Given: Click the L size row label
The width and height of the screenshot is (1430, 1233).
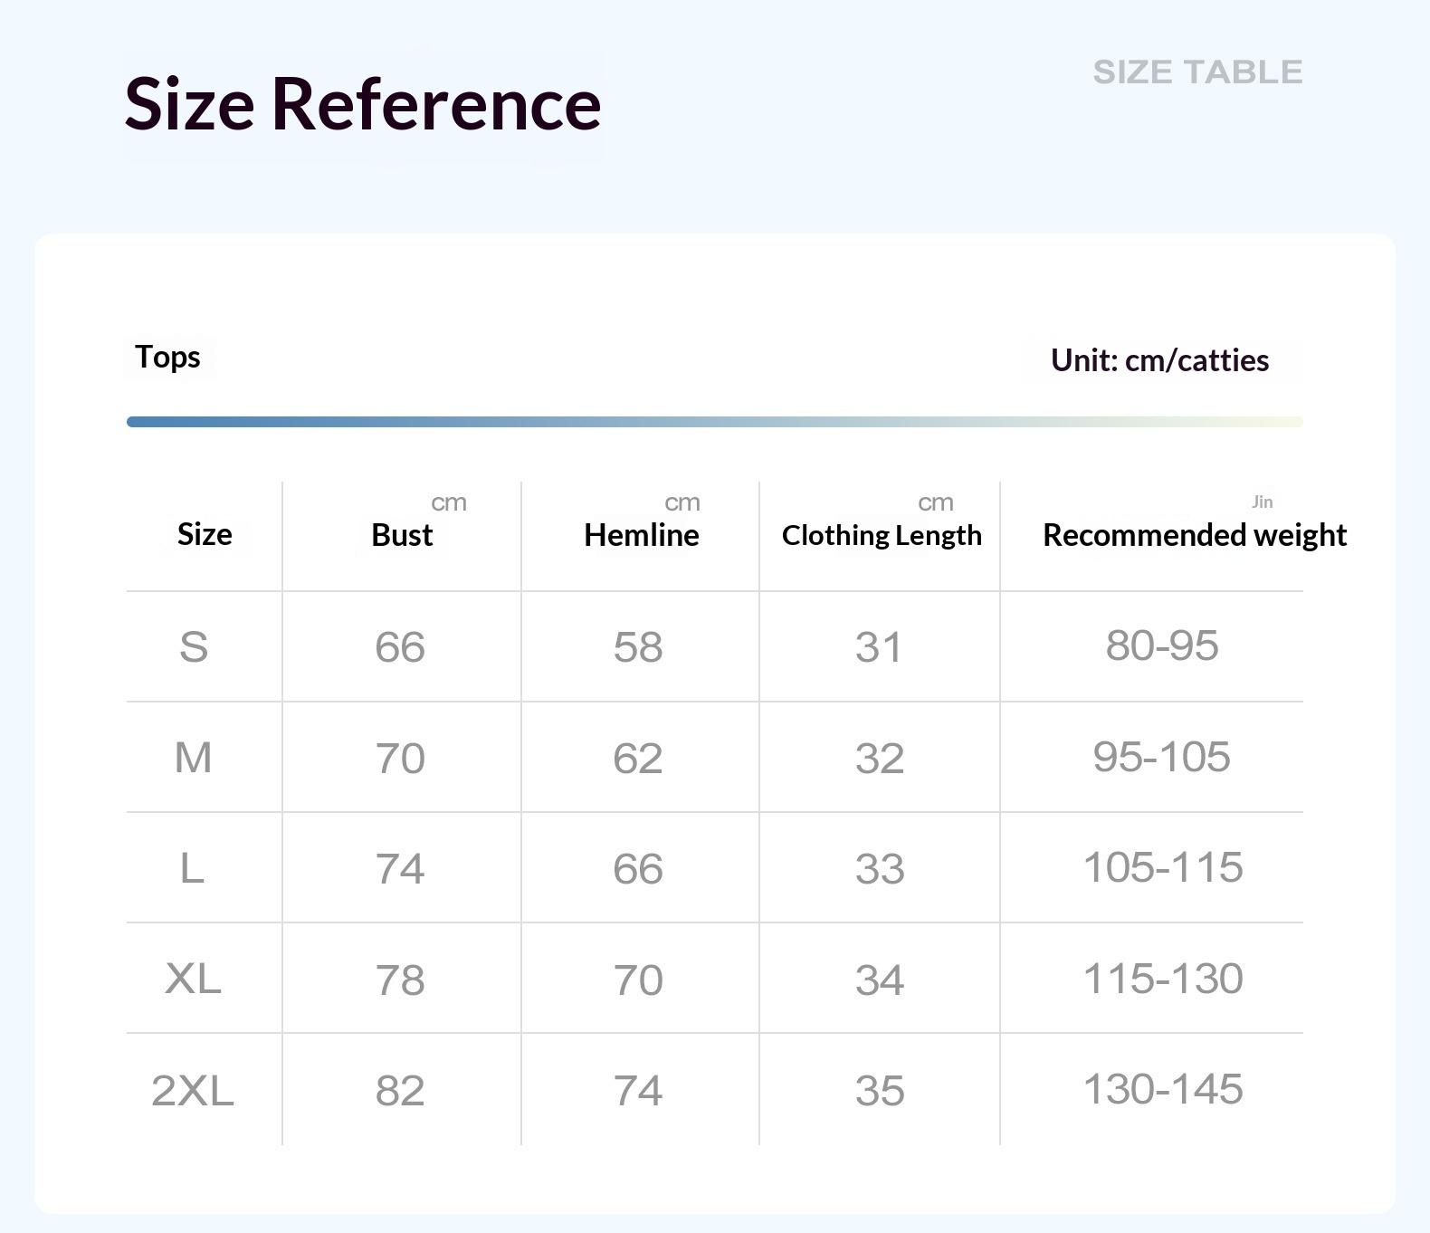Looking at the screenshot, I should (x=192, y=868).
